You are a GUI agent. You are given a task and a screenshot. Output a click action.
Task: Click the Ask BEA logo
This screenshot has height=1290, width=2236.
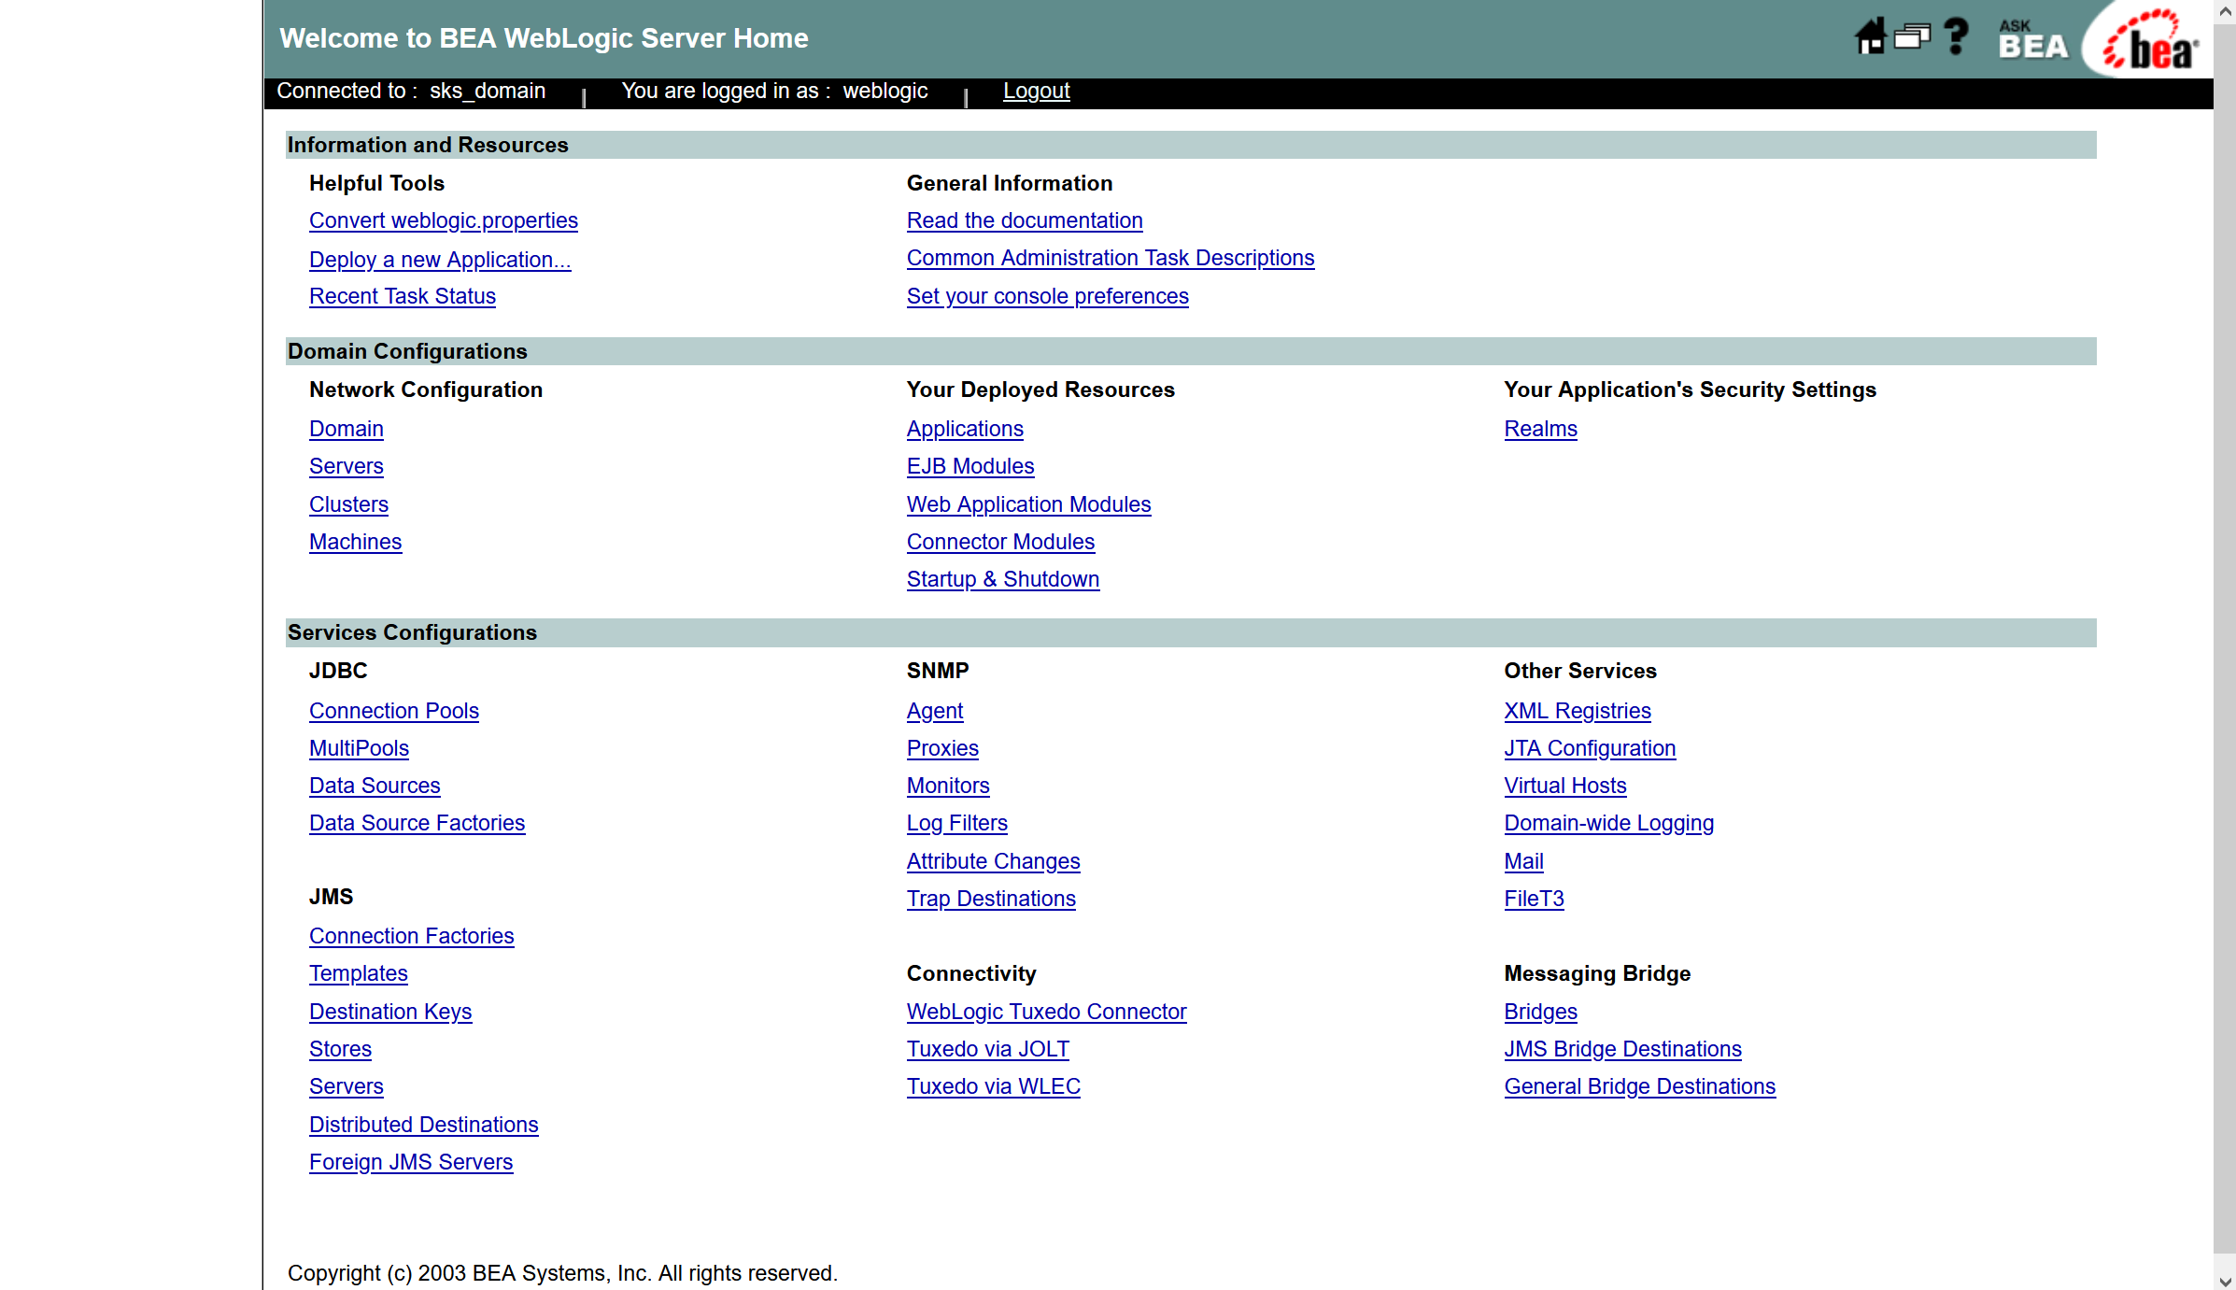[x=2032, y=39]
